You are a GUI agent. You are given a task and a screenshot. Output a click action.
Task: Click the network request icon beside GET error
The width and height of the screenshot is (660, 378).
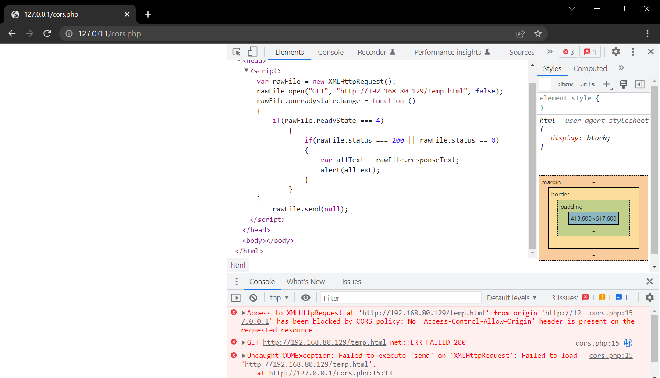628,343
